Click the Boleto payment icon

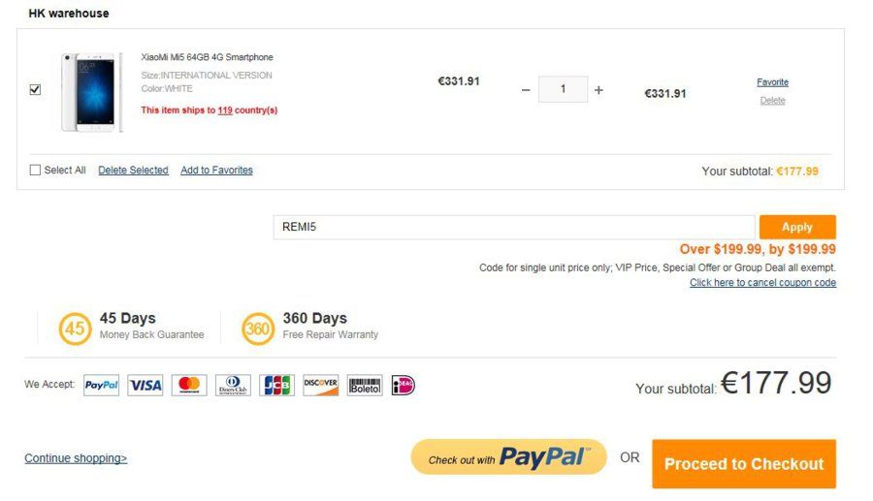365,385
